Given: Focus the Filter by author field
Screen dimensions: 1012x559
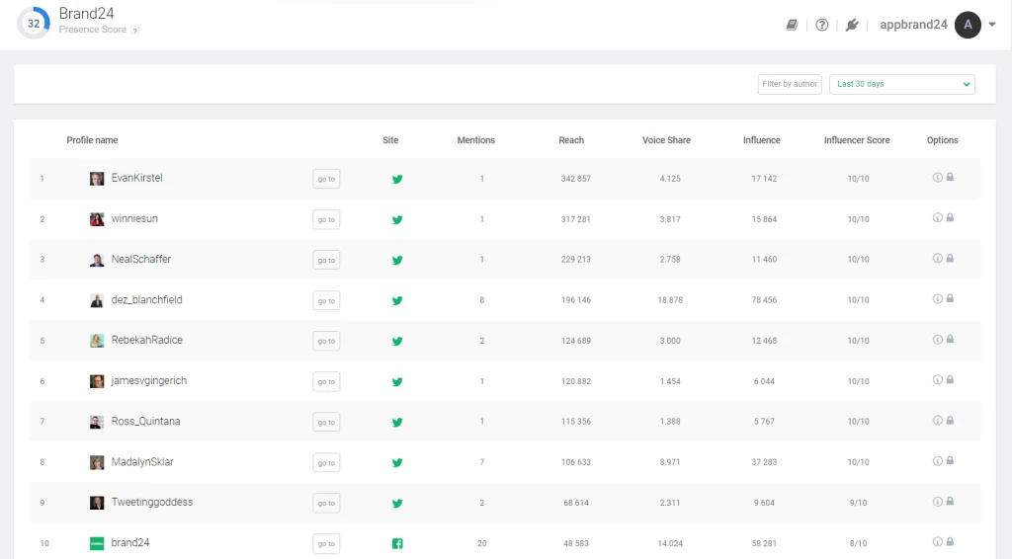Looking at the screenshot, I should click(x=790, y=84).
